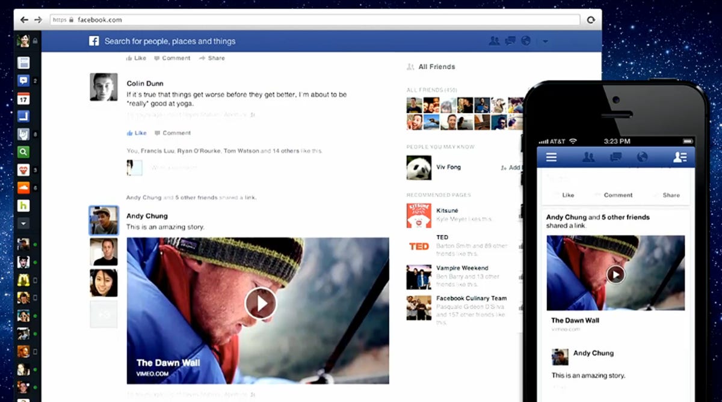Play The Dawn Wall video
The height and width of the screenshot is (402, 722).
(261, 303)
